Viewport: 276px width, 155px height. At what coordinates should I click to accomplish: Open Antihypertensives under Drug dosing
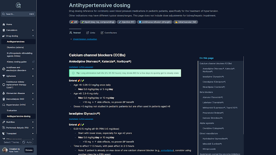(x=18, y=42)
